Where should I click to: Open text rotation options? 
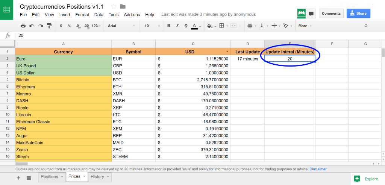click(x=286, y=26)
